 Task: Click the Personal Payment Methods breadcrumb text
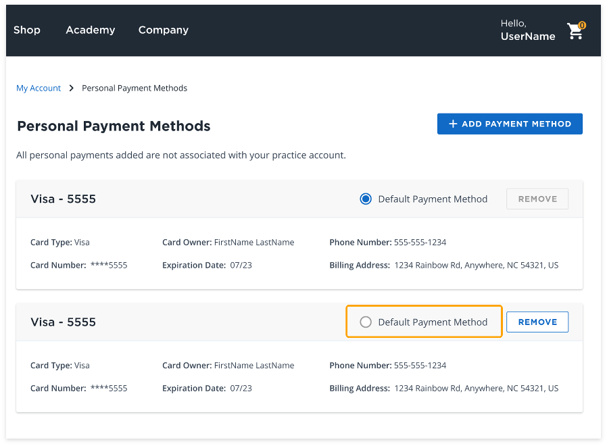tap(135, 88)
